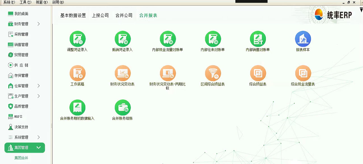The height and width of the screenshot is (164, 363).
Task: Select the 工作底稿 working paper icon
Action: 78,73
